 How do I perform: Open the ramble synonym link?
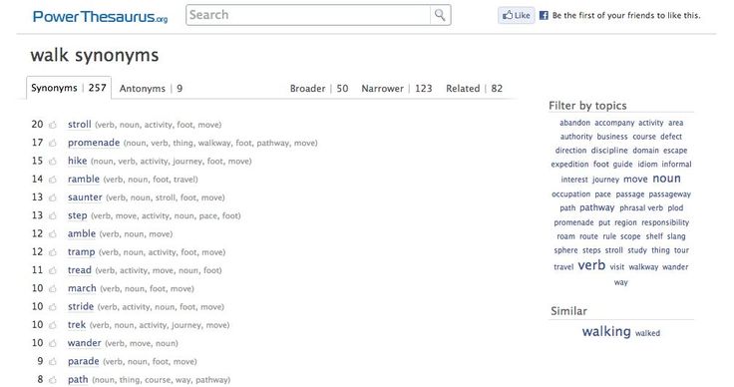84,180
